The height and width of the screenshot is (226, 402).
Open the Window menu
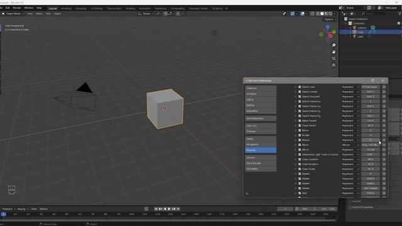[29, 8]
